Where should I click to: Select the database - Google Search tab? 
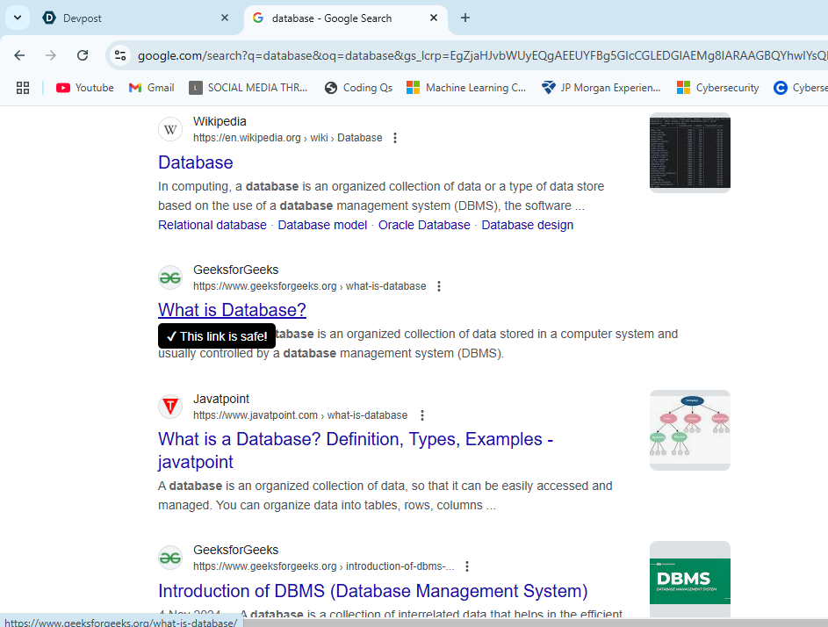(346, 18)
